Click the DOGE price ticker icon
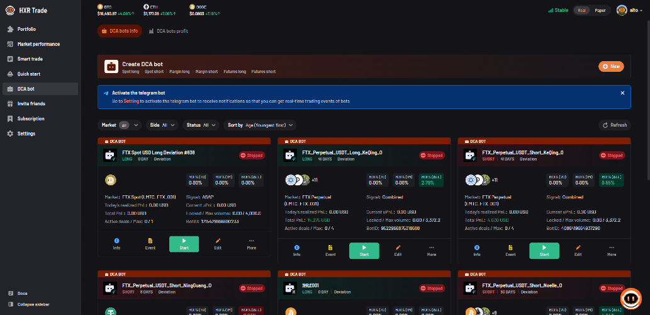Viewport: 650px width, 315px height. 192,7
